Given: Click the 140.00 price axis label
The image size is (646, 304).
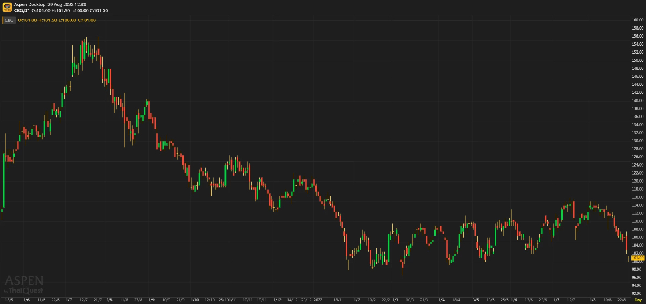Looking at the screenshot, I should [x=637, y=100].
